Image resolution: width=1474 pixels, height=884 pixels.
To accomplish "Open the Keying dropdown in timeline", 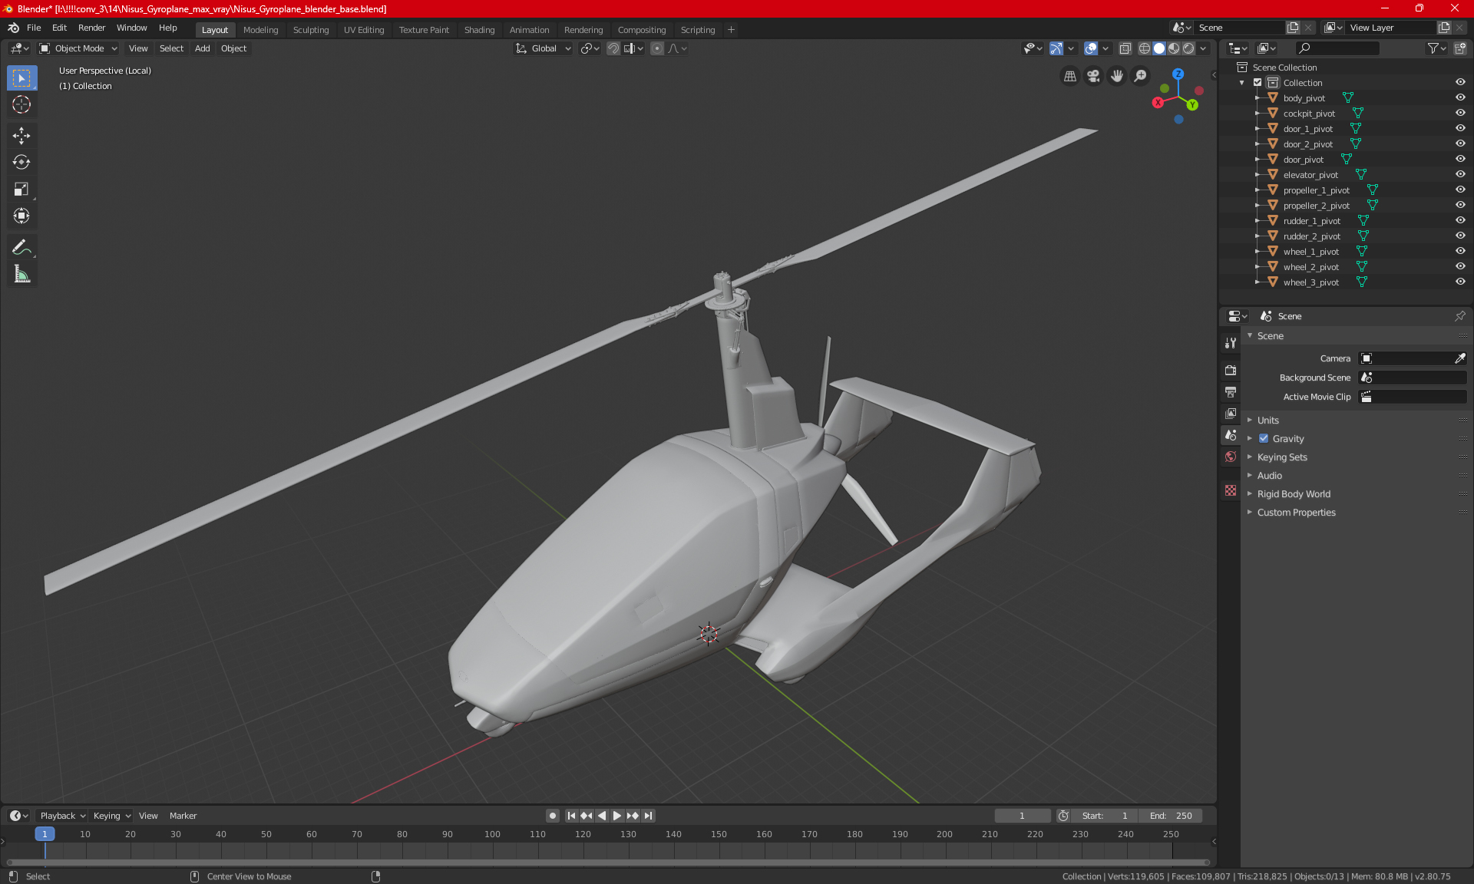I will [x=111, y=816].
